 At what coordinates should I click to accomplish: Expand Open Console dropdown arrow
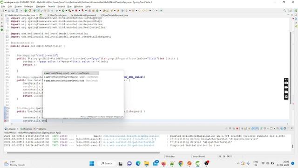point(274,129)
